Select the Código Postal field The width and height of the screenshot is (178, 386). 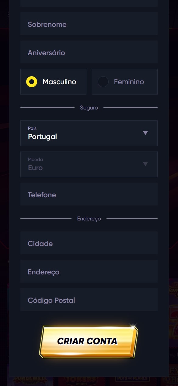pos(89,300)
